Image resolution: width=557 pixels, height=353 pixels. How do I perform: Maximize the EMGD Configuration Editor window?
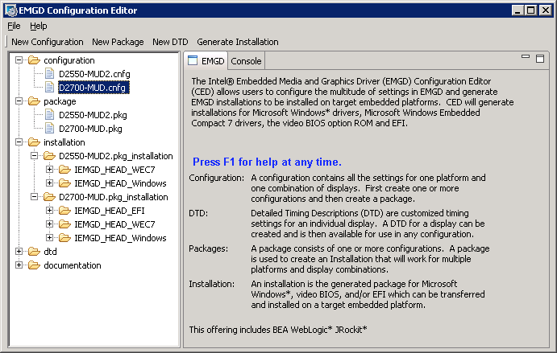[530, 10]
